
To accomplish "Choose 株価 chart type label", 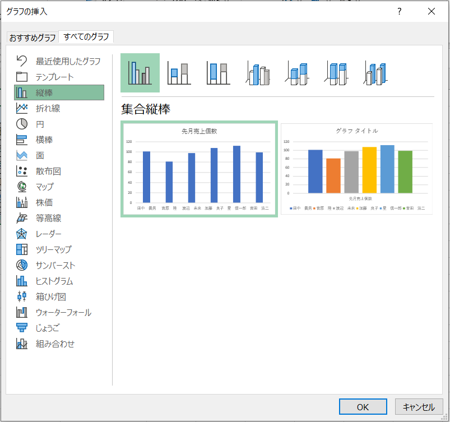I will coord(44,202).
